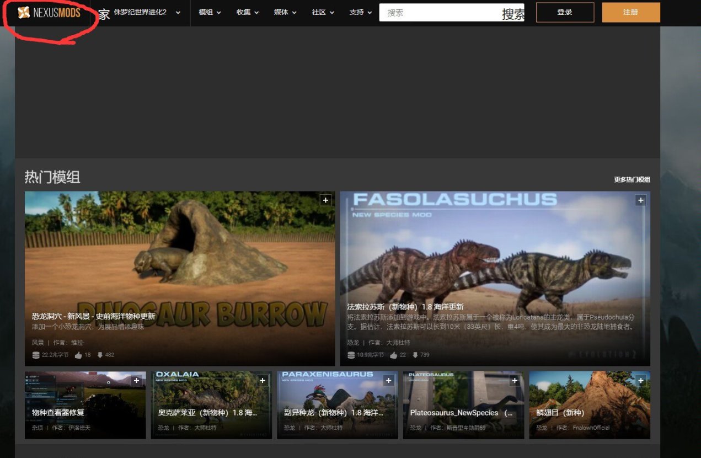
Task: Click the 风景 category on Dinosaur Burrow
Action: [38, 343]
